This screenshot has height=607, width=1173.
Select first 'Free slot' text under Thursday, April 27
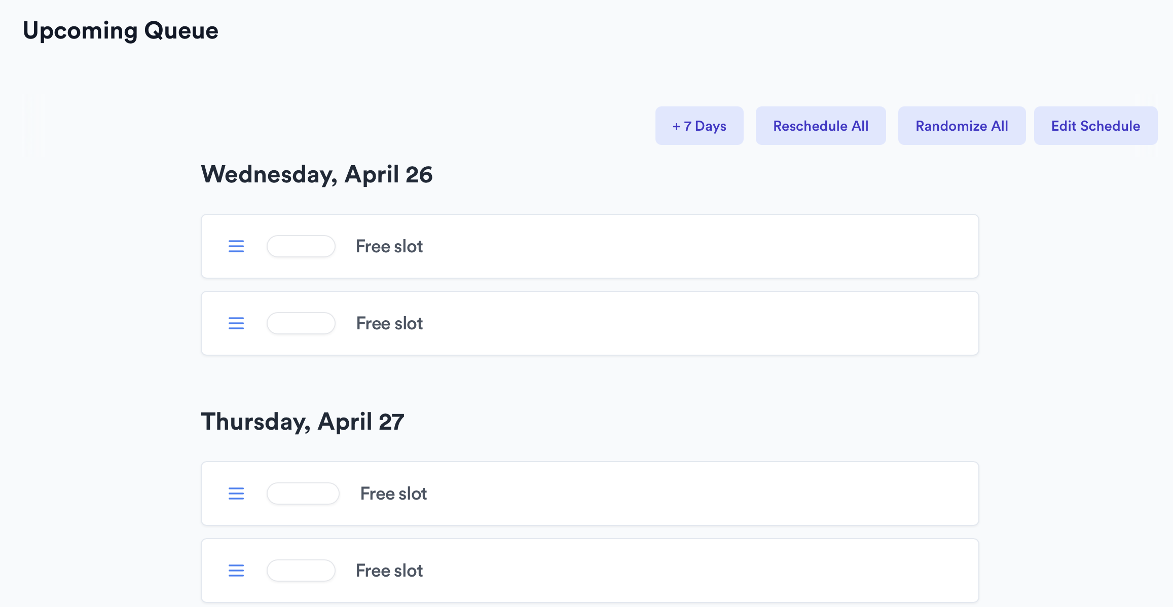[393, 494]
